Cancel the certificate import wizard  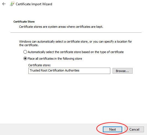pos(134,130)
